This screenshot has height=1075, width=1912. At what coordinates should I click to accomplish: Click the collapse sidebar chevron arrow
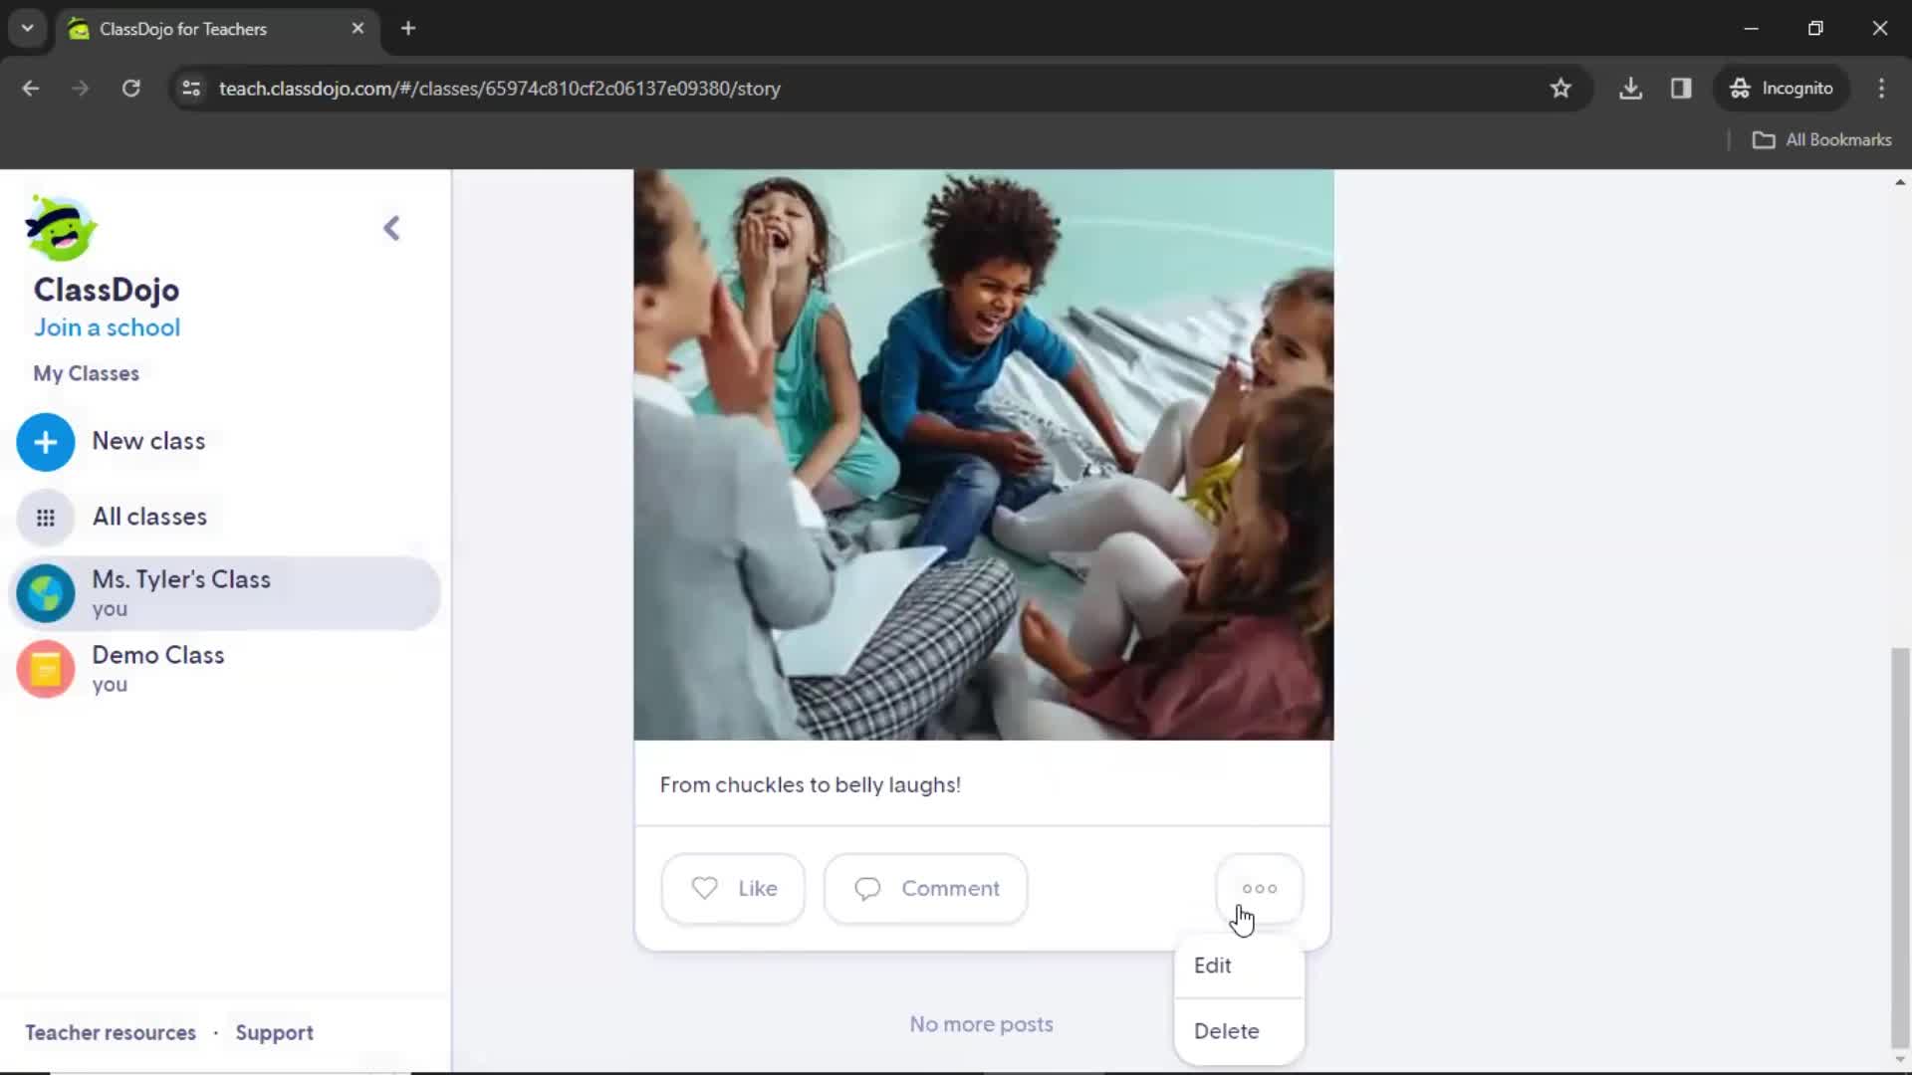click(x=391, y=227)
